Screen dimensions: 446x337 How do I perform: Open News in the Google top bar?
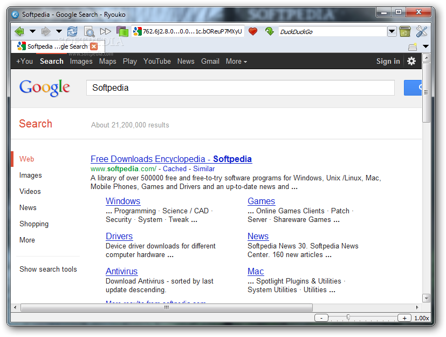pyautogui.click(x=186, y=61)
